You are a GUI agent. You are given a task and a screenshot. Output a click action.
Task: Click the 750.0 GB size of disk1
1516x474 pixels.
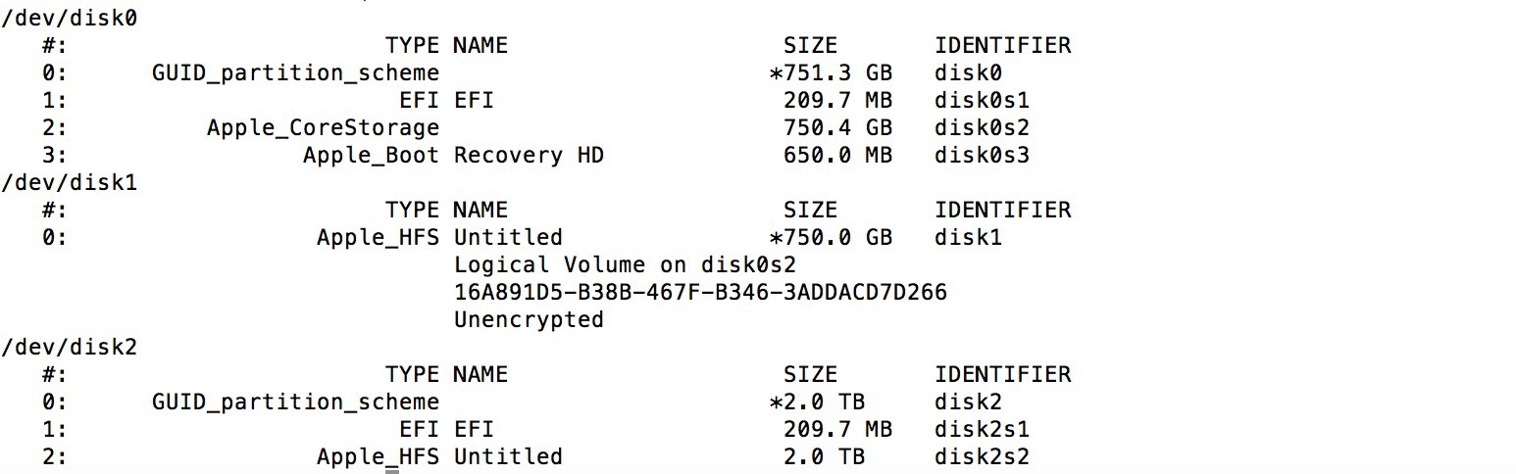pyautogui.click(x=831, y=237)
